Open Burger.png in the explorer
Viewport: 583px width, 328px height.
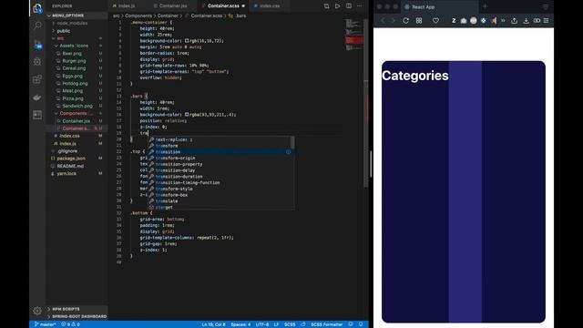point(77,61)
